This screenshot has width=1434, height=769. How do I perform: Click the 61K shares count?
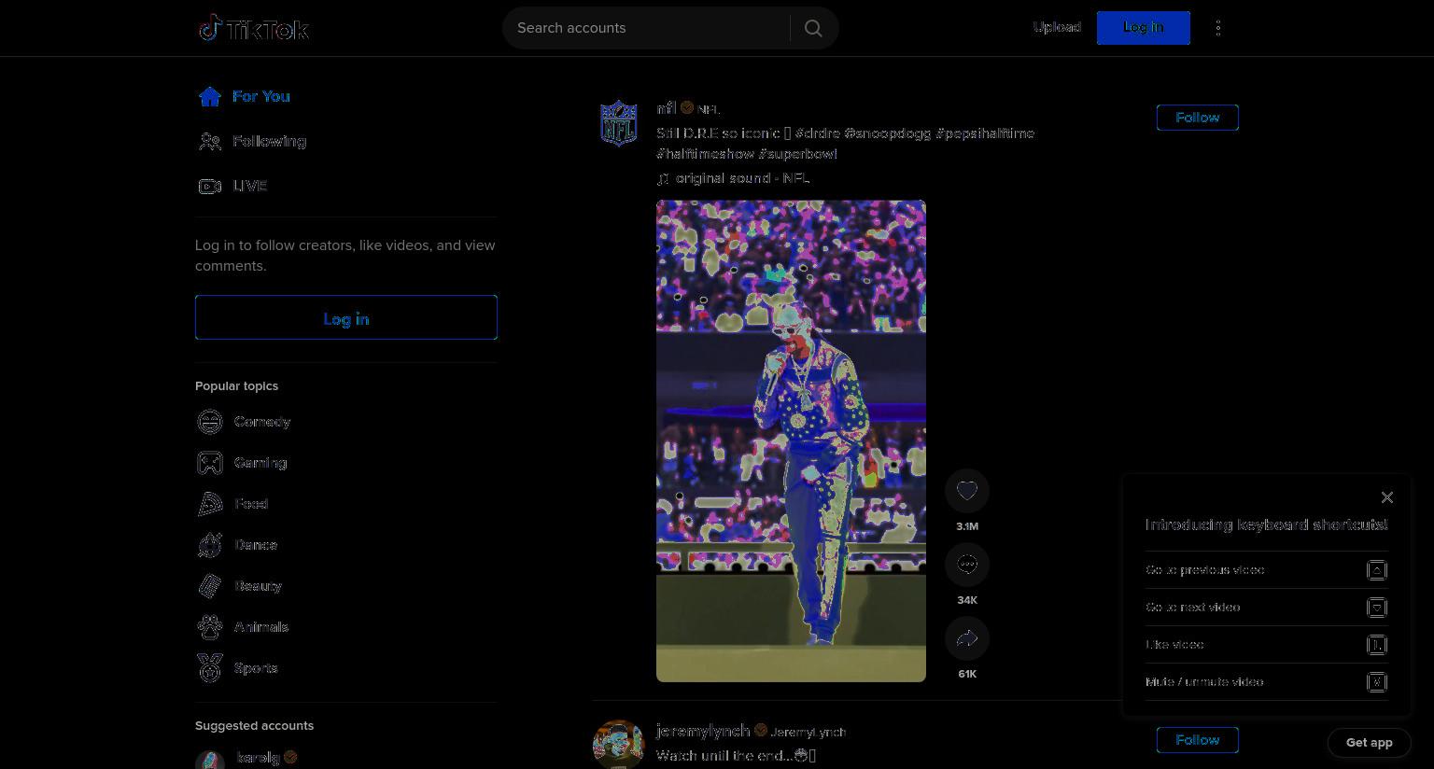tap(967, 674)
